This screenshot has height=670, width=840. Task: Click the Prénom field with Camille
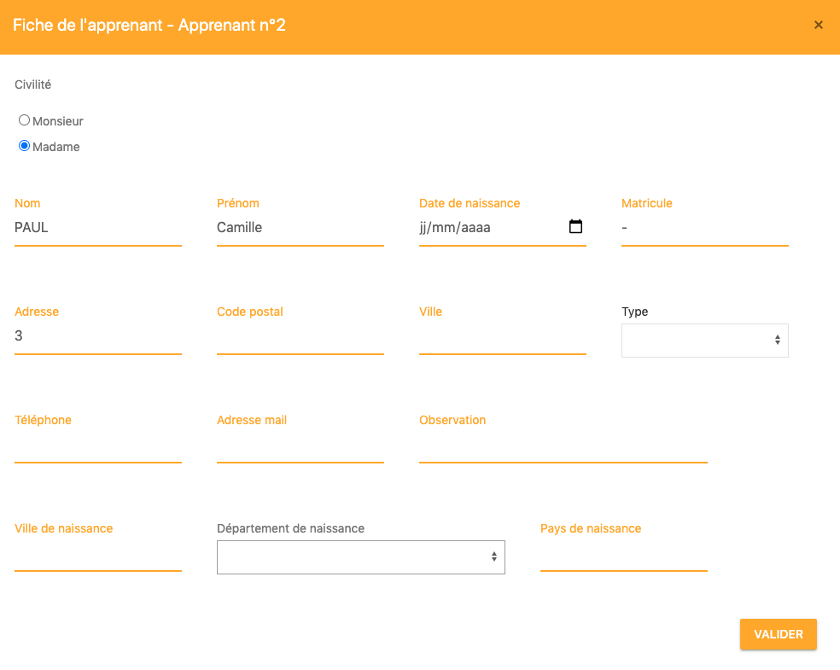[x=300, y=228]
